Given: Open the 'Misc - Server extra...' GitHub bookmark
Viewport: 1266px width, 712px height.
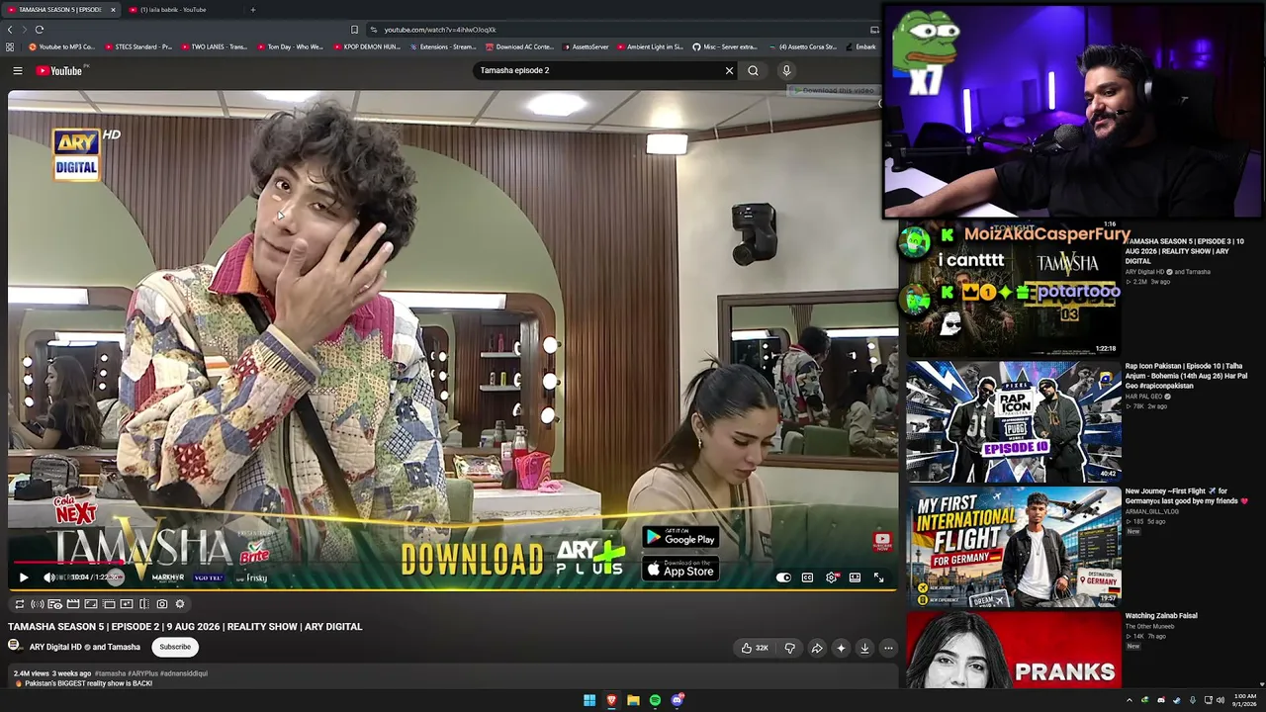Looking at the screenshot, I should coord(725,46).
